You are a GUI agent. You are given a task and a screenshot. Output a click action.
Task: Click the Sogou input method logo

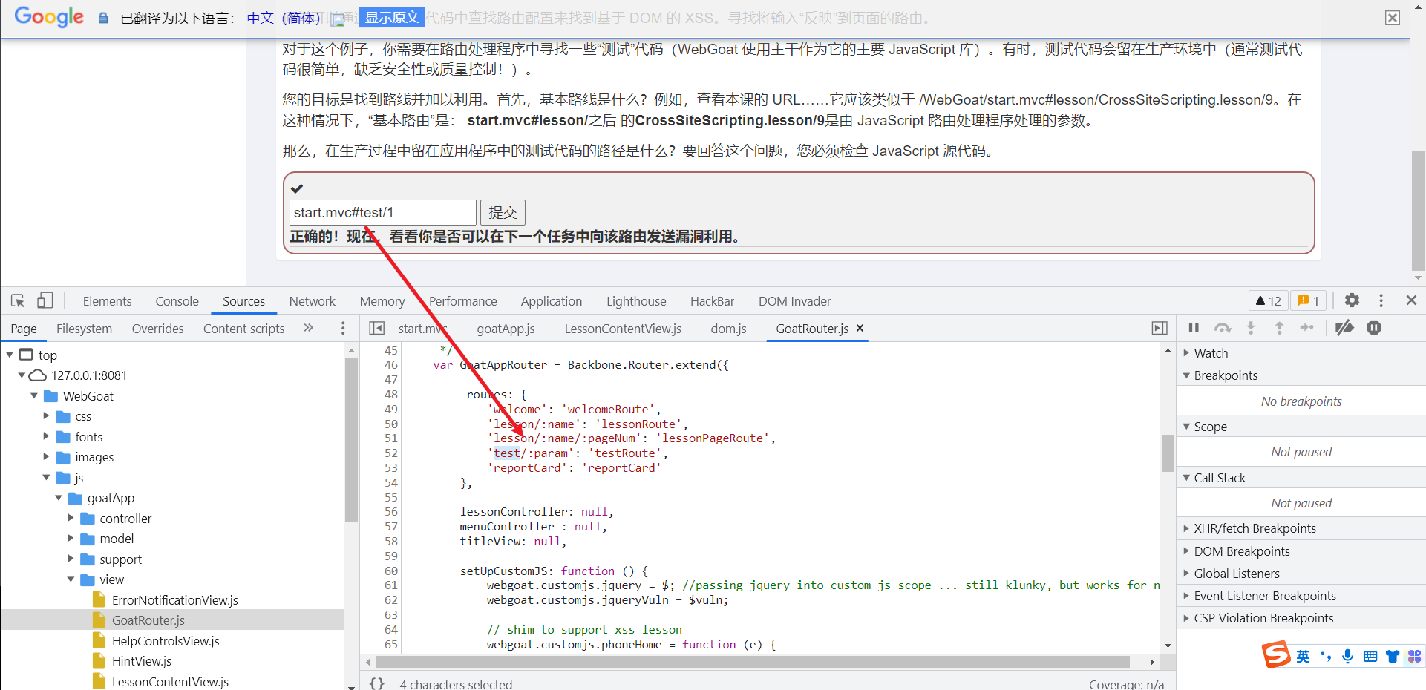(1276, 656)
